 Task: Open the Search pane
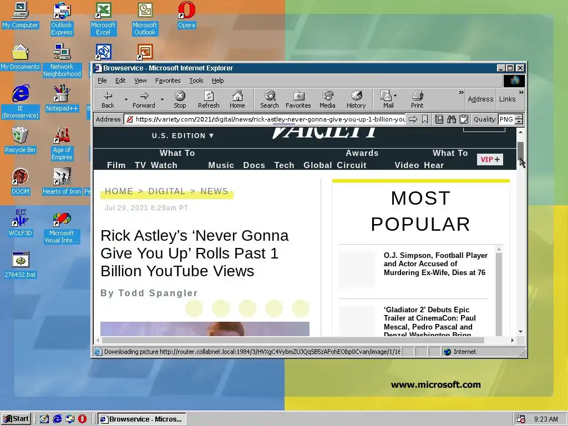[x=270, y=100]
